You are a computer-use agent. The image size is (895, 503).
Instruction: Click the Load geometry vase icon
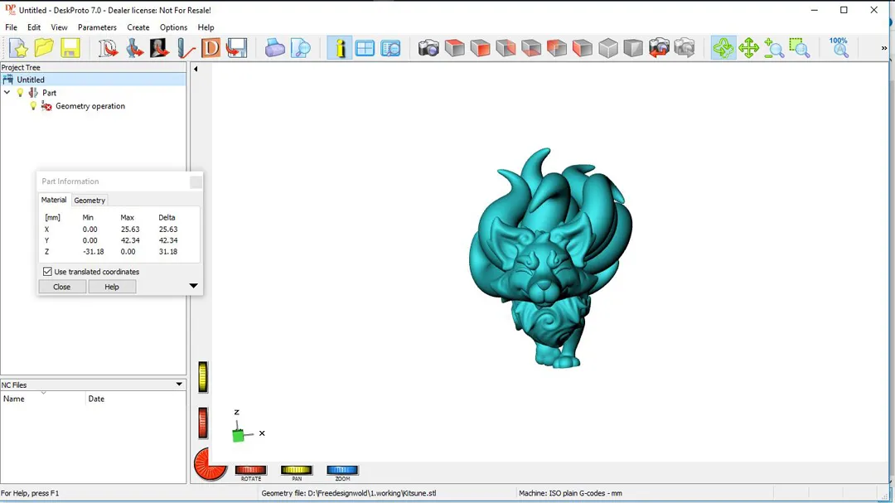tap(134, 48)
